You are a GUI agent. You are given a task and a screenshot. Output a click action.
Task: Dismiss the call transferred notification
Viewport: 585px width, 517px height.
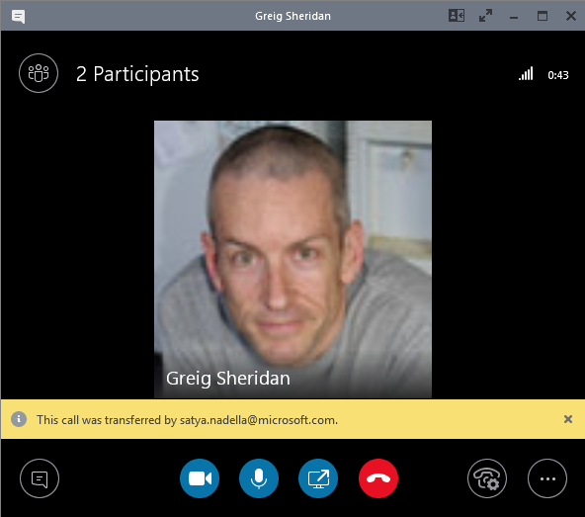(568, 419)
